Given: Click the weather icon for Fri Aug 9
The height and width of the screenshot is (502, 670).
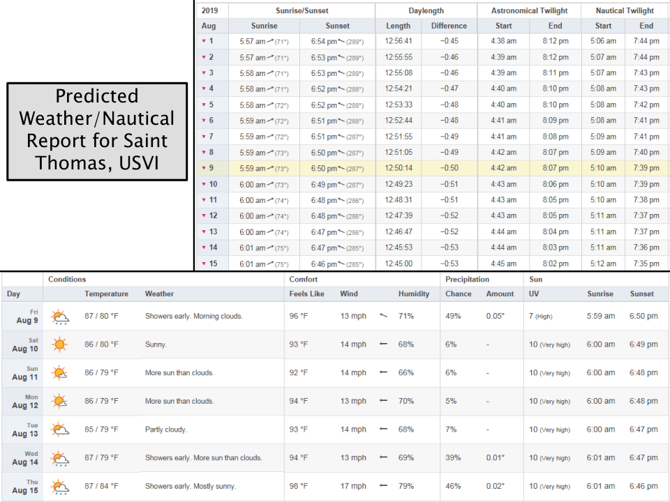Looking at the screenshot, I should click(60, 317).
